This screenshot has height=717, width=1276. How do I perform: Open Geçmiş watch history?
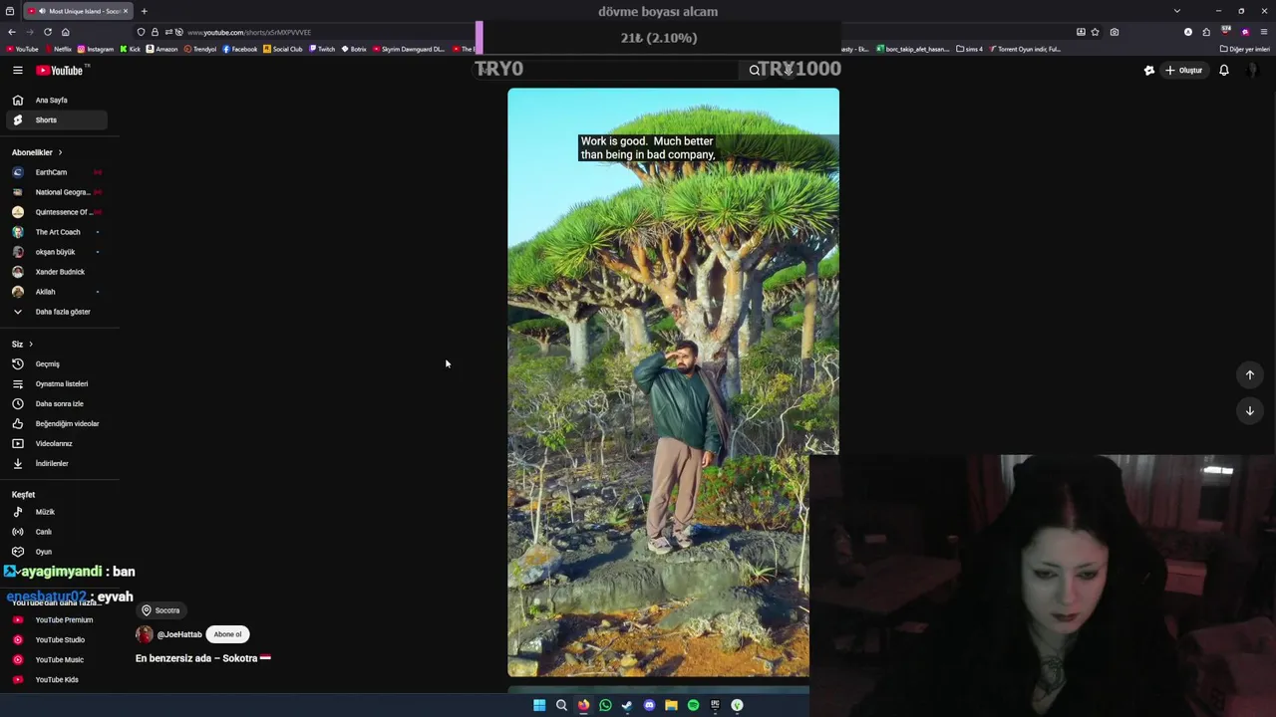point(56,363)
